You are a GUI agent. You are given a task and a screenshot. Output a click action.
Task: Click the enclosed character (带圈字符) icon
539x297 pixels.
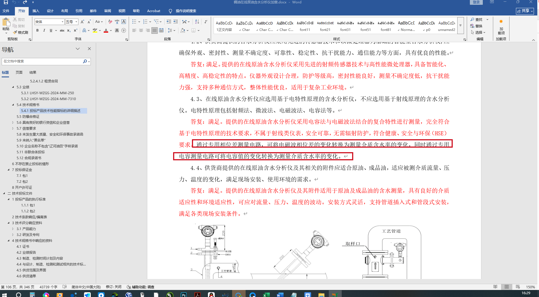click(124, 30)
